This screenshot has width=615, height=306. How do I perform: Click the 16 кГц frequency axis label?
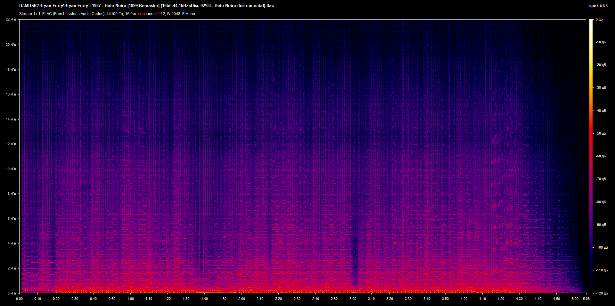tap(11, 94)
